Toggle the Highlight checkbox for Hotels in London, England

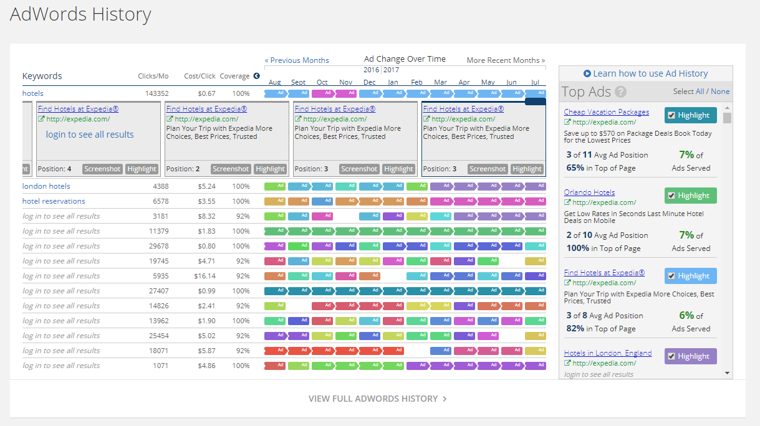[x=671, y=356]
